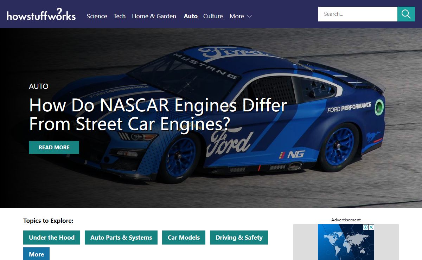Click the blue More topics button
422x260 pixels.
click(x=36, y=254)
